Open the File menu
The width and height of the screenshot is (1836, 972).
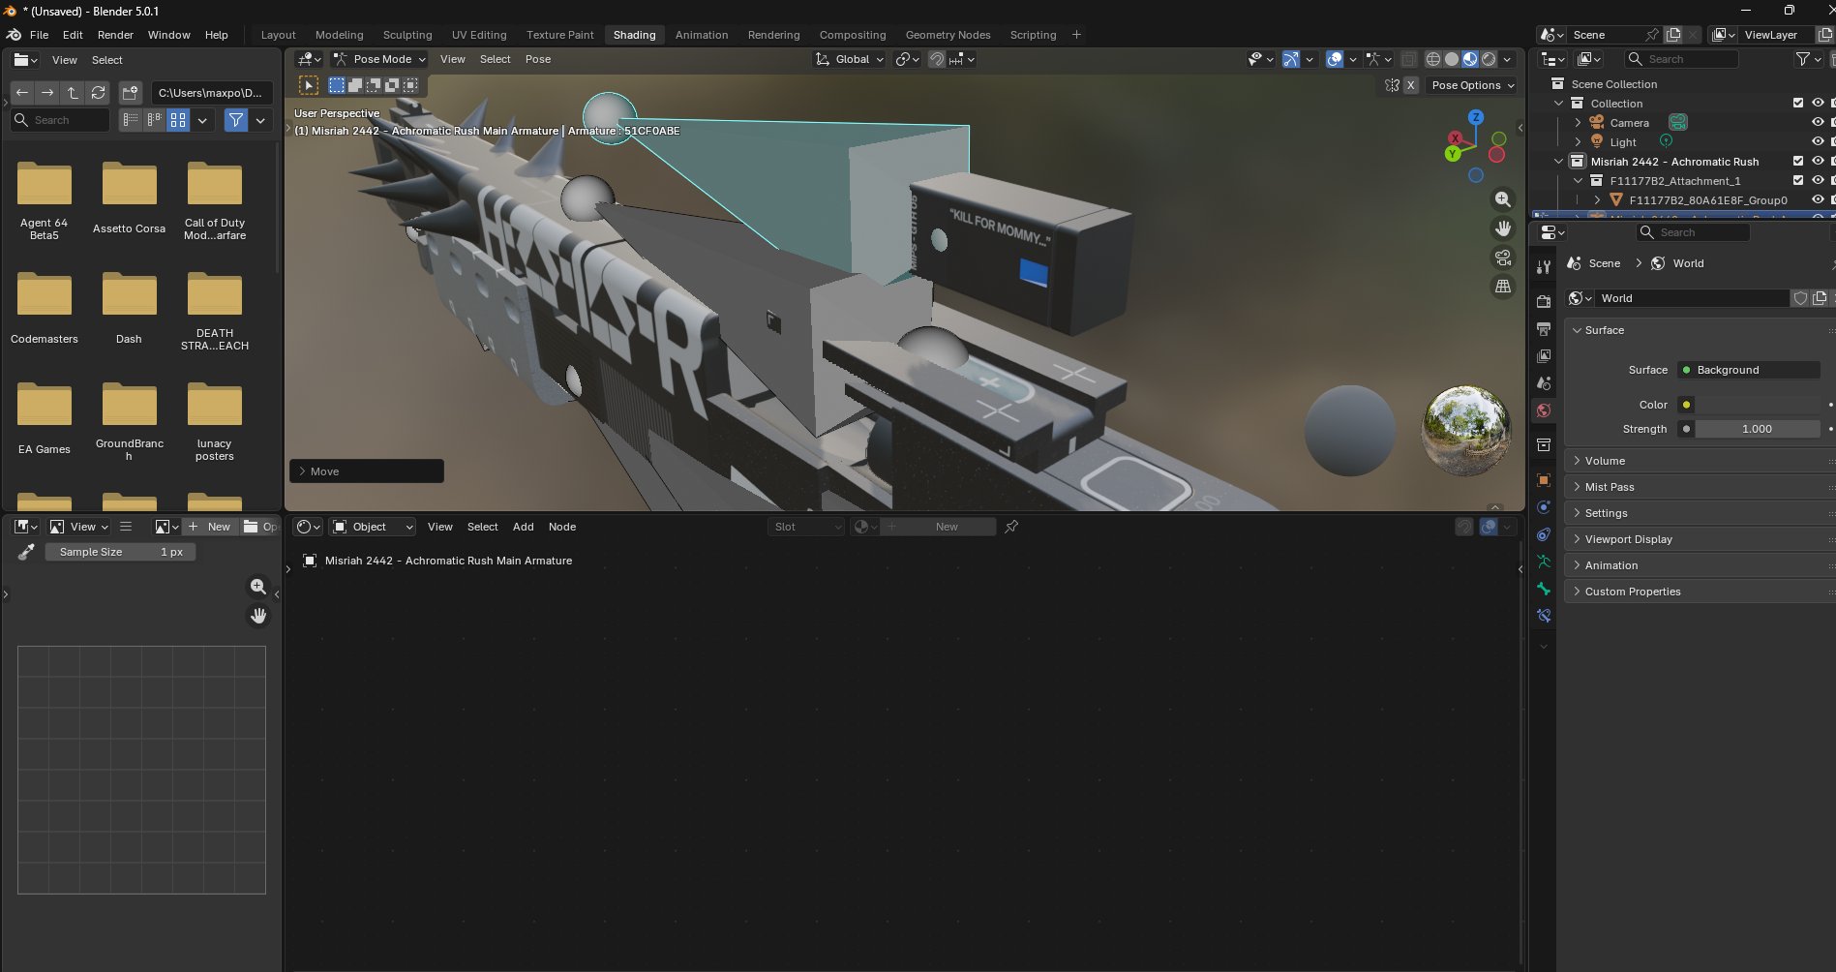tap(39, 35)
